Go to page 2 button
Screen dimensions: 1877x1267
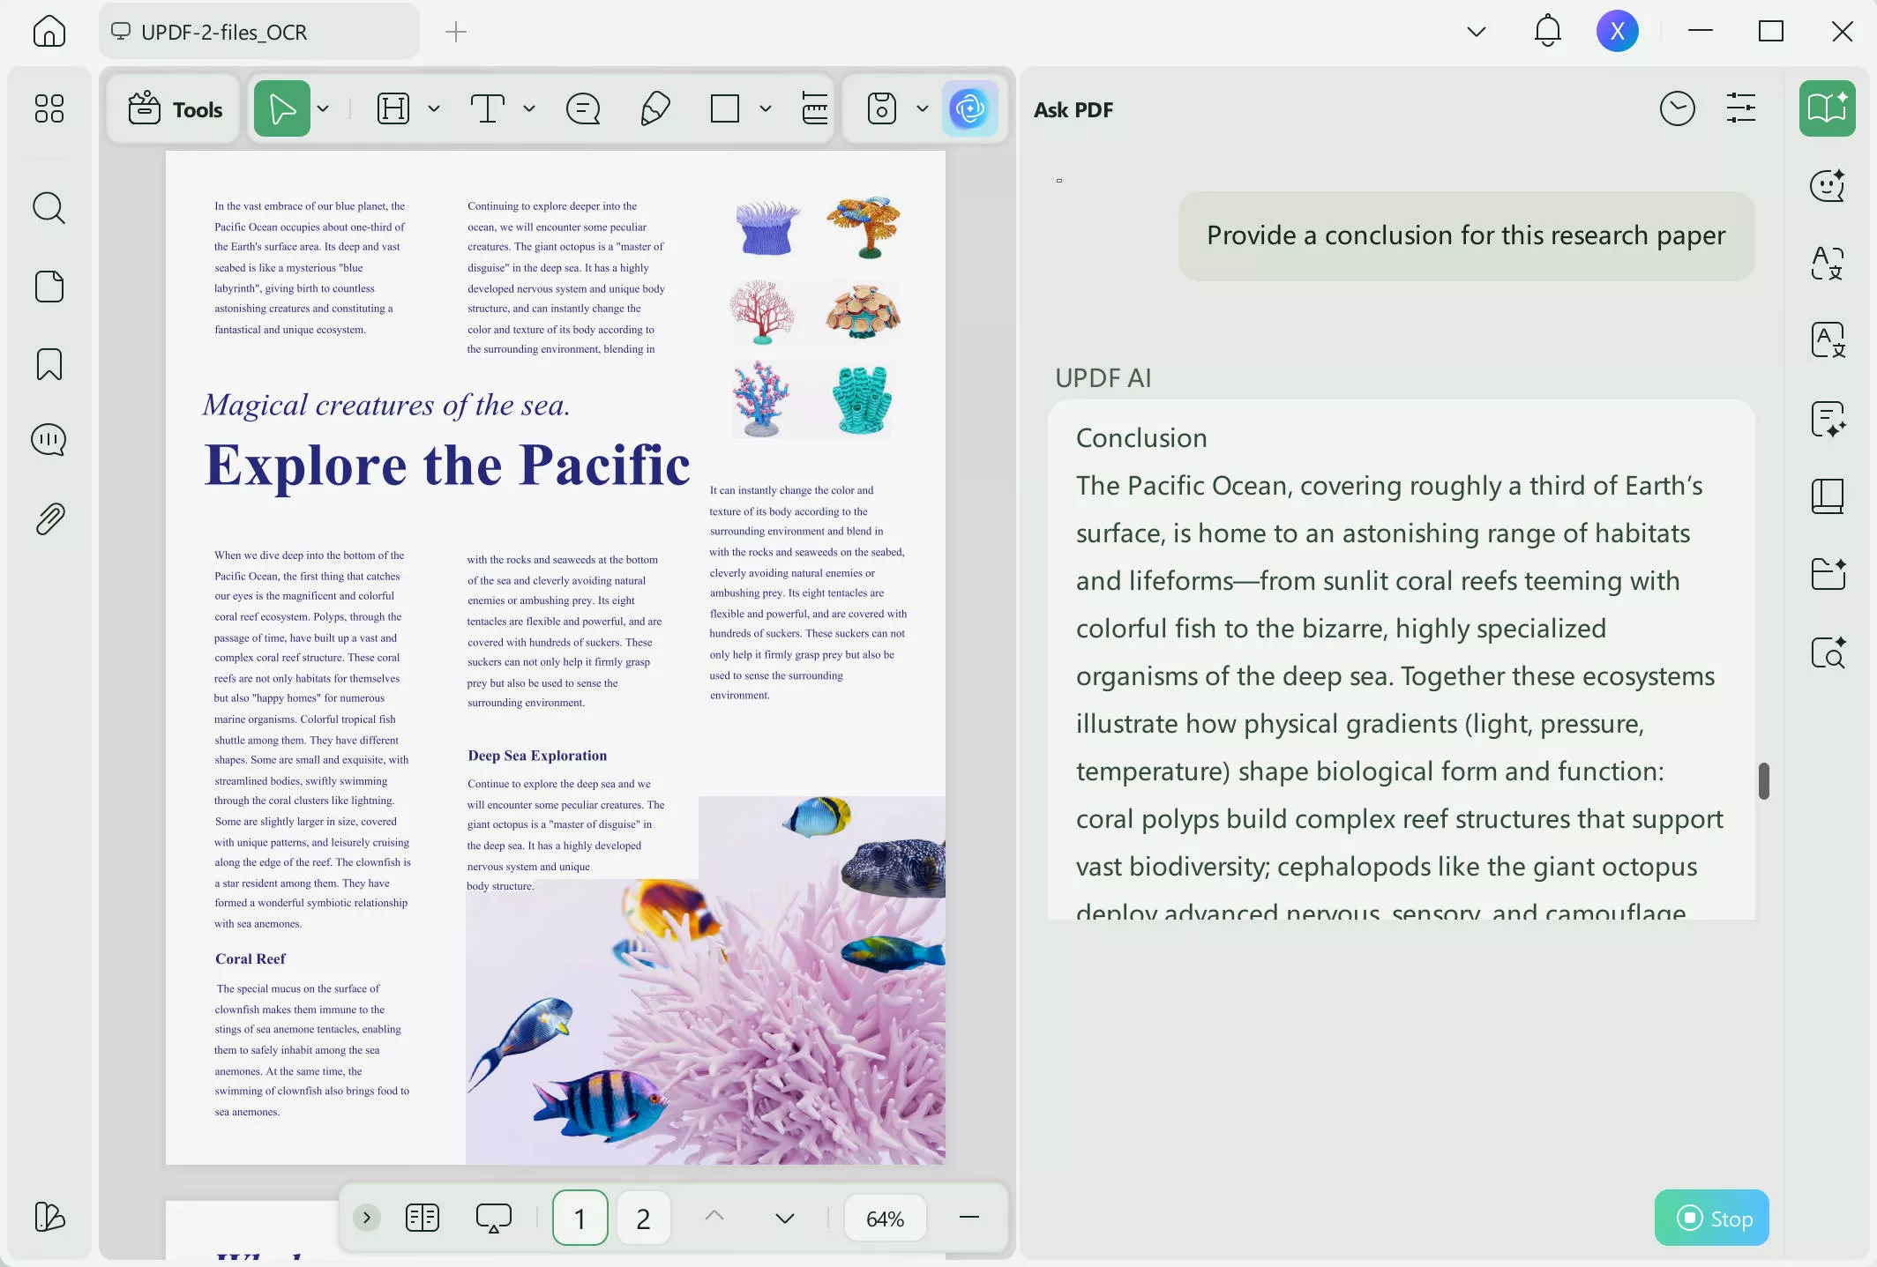643,1219
